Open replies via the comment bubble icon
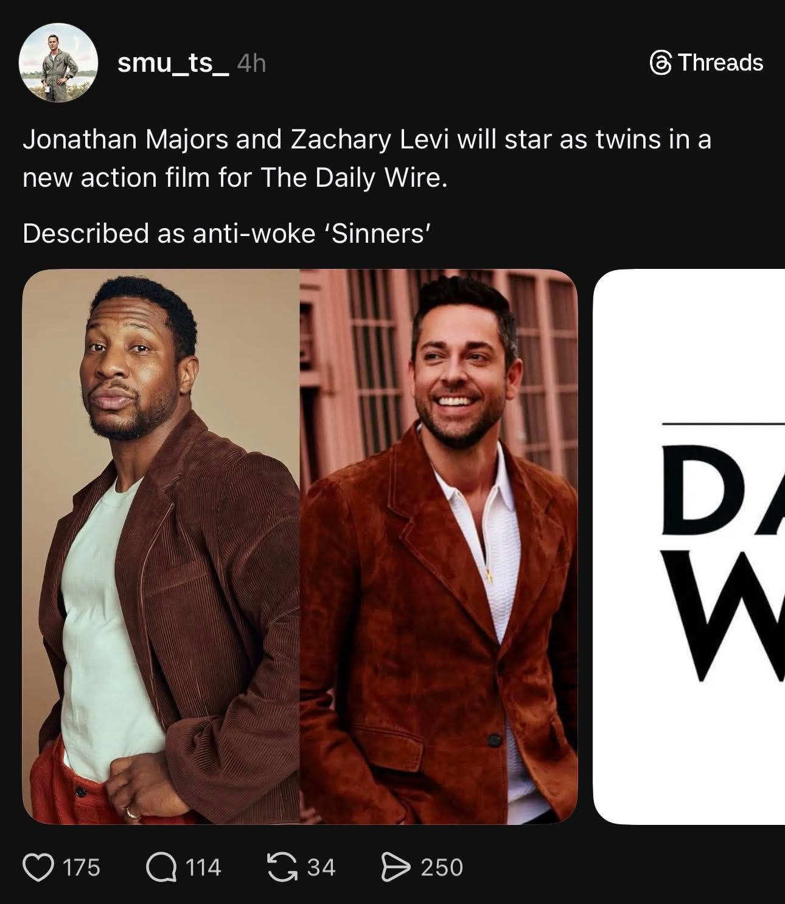The height and width of the screenshot is (904, 785). [160, 867]
